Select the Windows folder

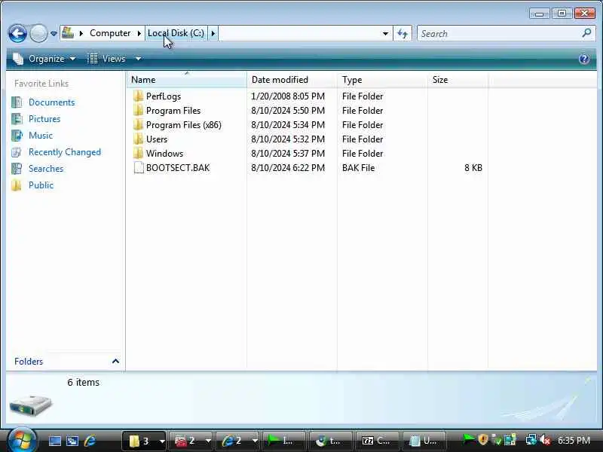pos(164,154)
